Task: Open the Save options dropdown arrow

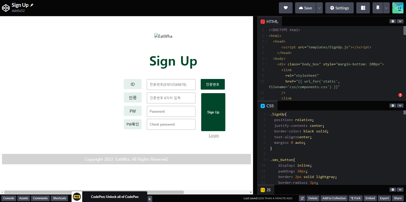Action: coord(319,8)
